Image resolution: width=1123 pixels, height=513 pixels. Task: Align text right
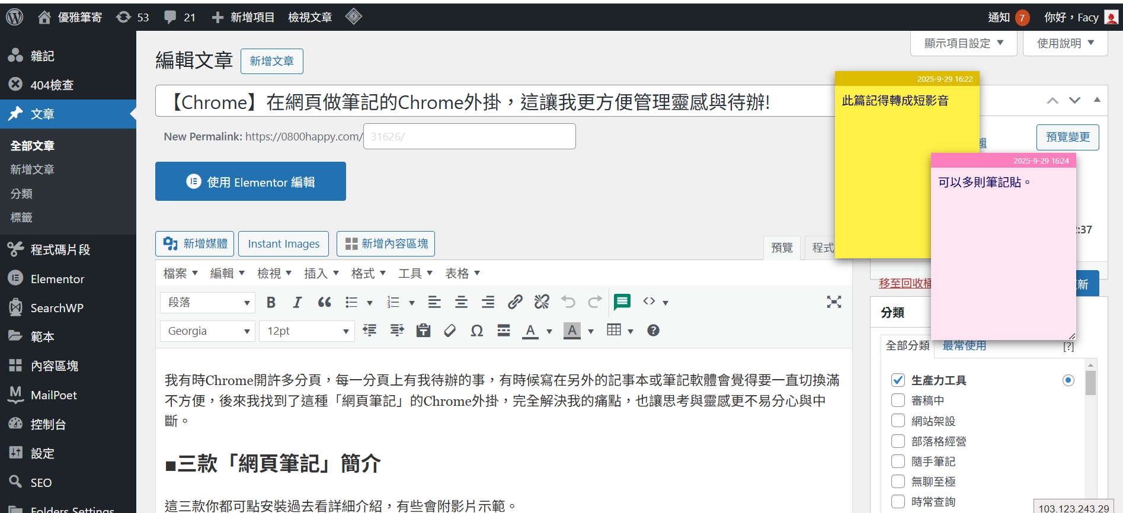click(x=488, y=302)
